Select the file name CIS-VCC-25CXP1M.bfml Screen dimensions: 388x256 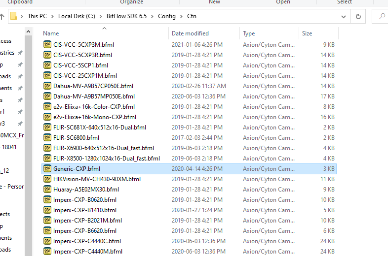pos(85,76)
